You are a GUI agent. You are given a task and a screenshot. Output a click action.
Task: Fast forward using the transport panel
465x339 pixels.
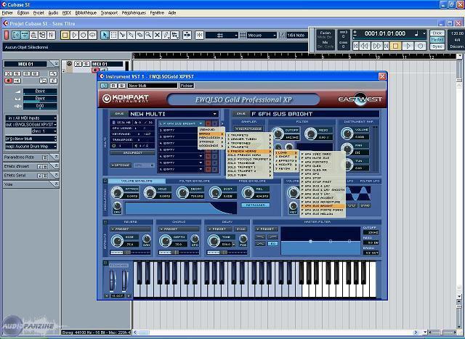click(x=376, y=46)
